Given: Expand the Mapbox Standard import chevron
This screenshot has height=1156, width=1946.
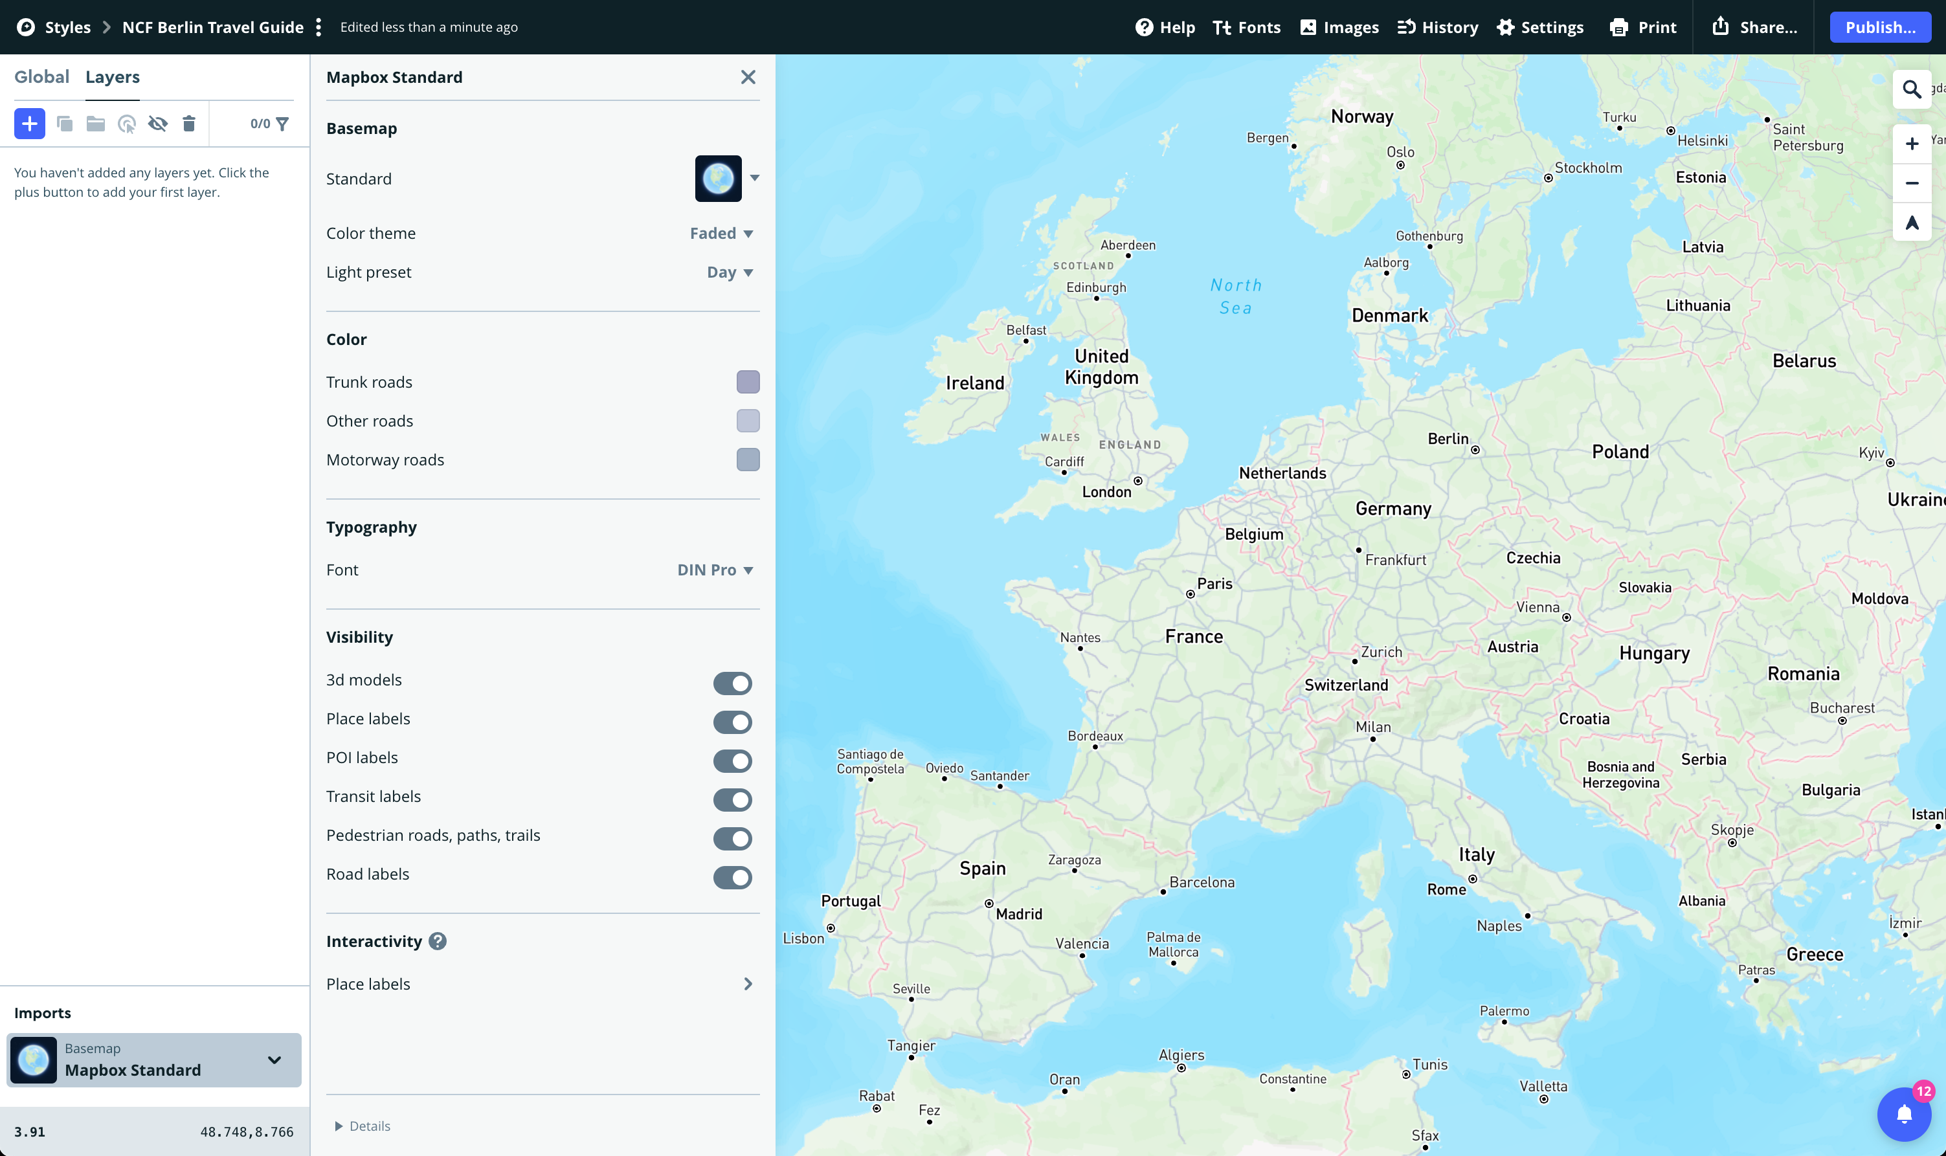Looking at the screenshot, I should (274, 1060).
